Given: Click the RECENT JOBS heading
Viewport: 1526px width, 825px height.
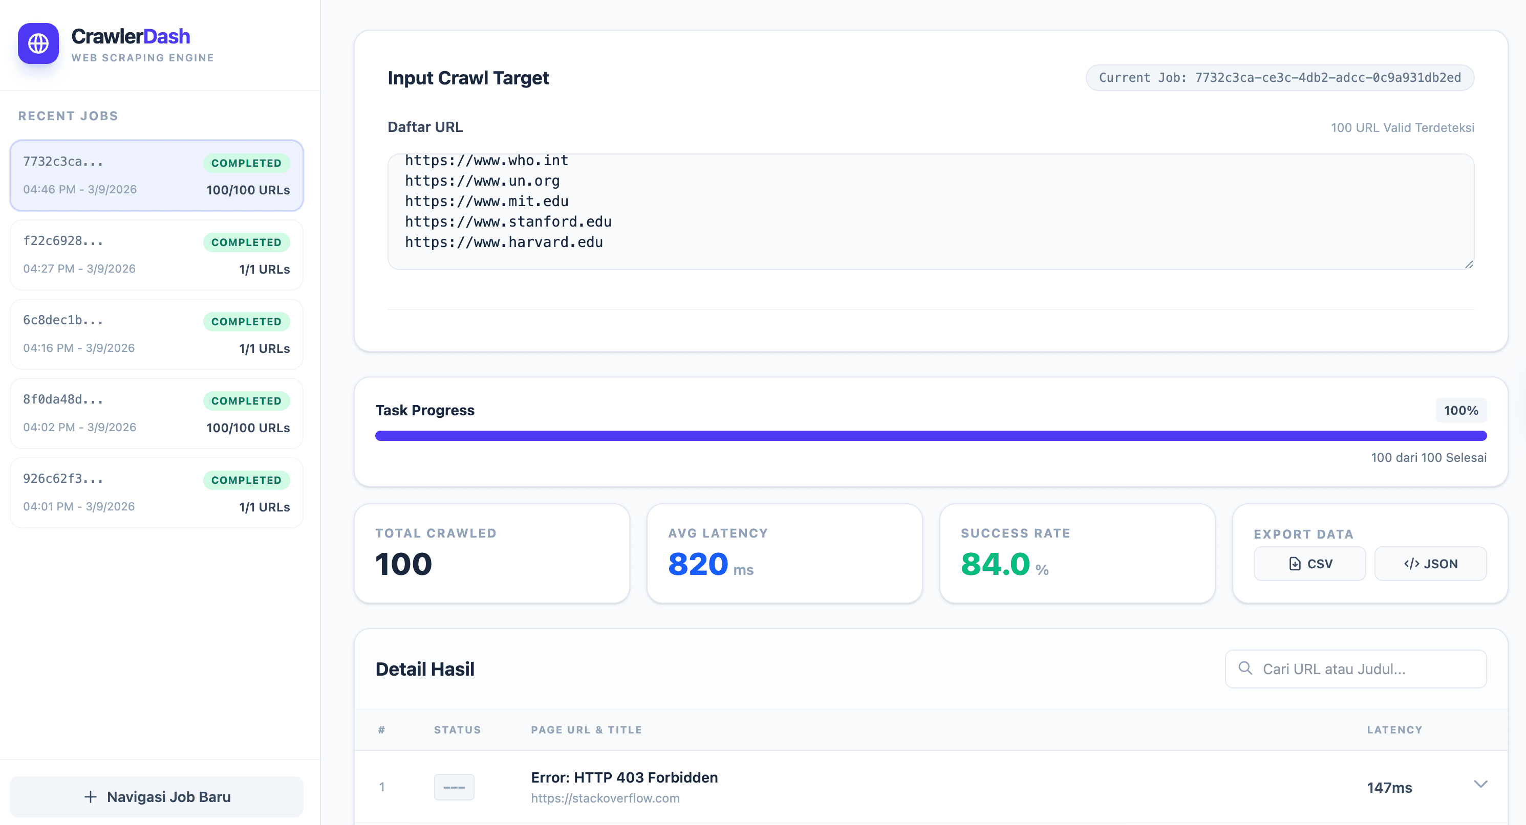Looking at the screenshot, I should coord(68,116).
